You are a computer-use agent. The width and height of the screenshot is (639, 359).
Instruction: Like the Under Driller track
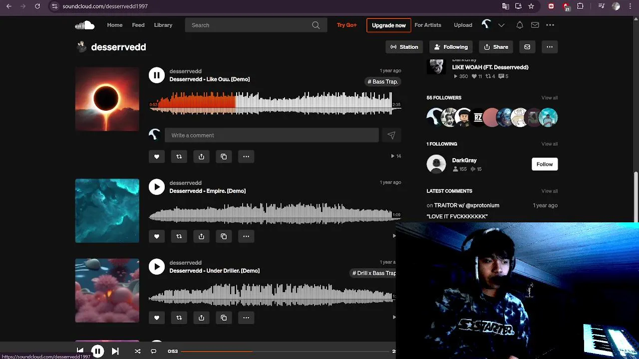[x=157, y=318]
